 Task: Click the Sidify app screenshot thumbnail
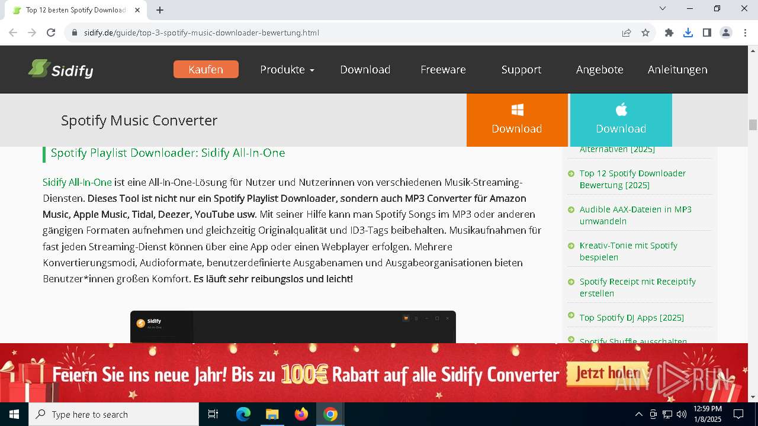pos(293,327)
